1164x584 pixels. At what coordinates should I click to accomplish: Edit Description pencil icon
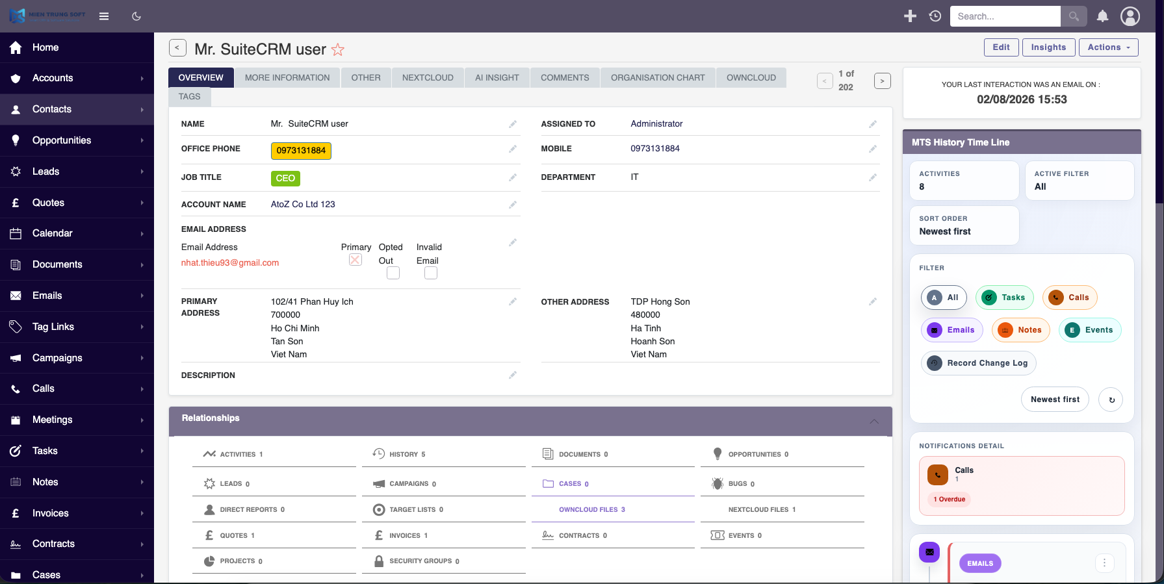tap(513, 375)
